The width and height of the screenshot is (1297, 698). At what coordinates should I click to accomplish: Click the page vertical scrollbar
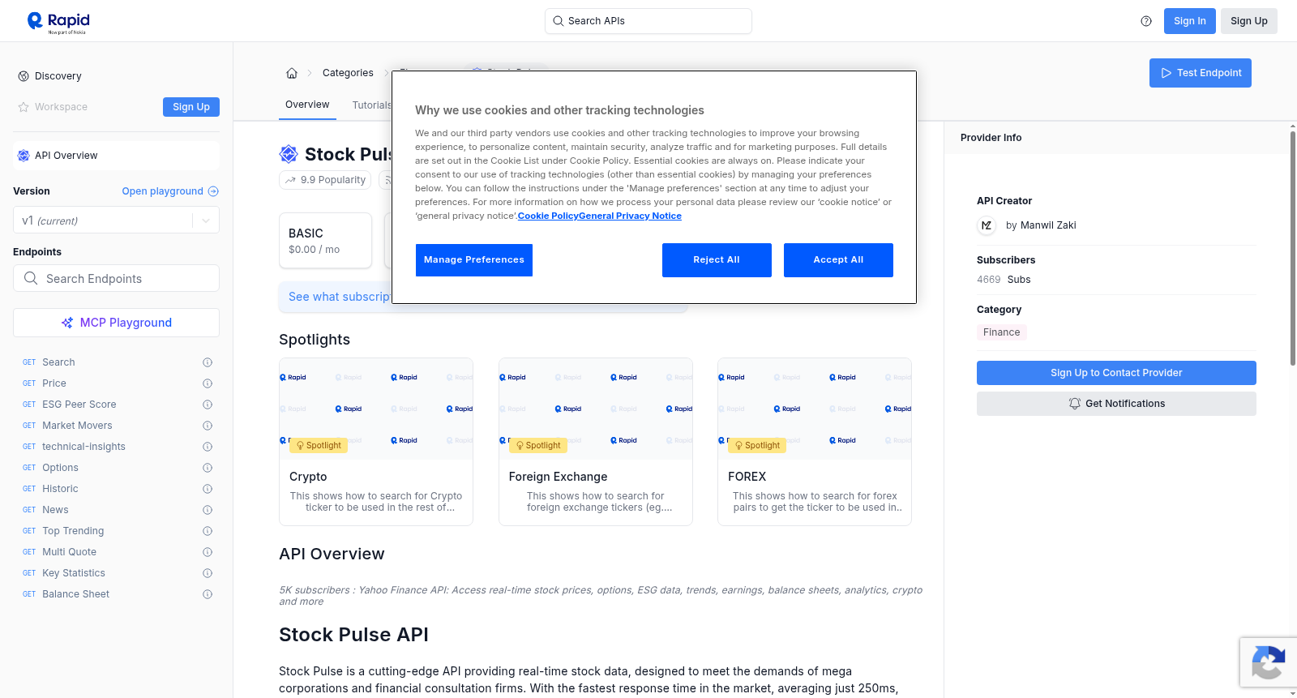[x=1292, y=247]
